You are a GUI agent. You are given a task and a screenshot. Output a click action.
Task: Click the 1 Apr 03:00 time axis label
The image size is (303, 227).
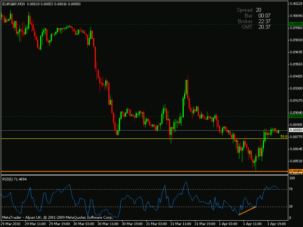point(228,224)
